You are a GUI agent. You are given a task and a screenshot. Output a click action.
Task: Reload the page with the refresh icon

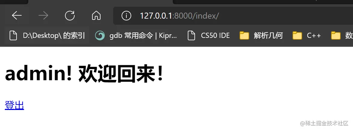70,16
